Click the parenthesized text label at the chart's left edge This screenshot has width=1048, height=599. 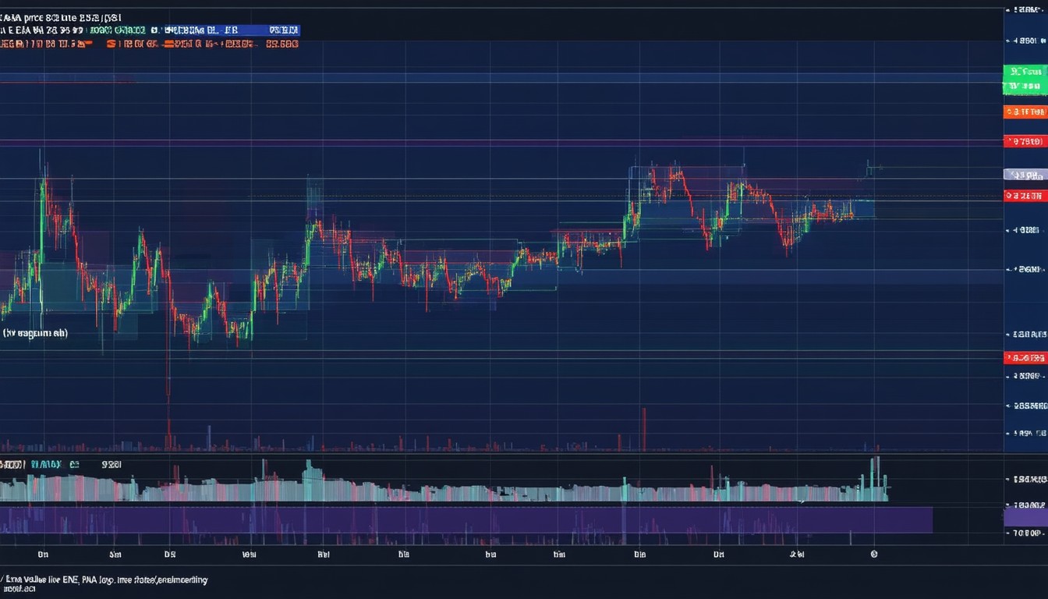35,333
